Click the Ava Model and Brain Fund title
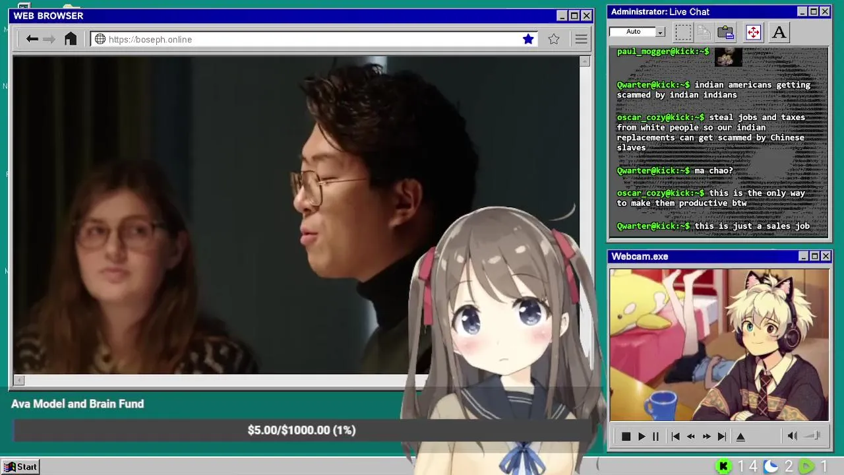The width and height of the screenshot is (844, 475). coord(77,404)
